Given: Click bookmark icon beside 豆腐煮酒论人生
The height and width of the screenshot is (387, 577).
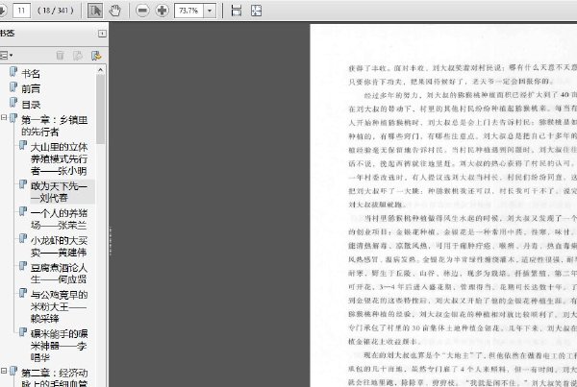Looking at the screenshot, I should [23, 265].
